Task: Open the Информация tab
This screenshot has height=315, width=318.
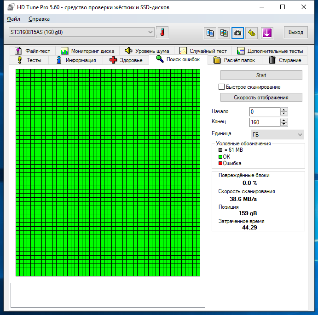Action: tap(76, 60)
